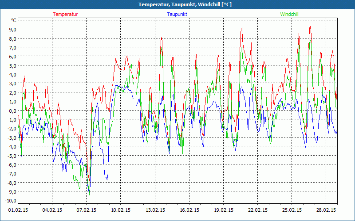Click the 22.02.15 date label
This screenshot has height=221, width=355.
click(x=258, y=210)
